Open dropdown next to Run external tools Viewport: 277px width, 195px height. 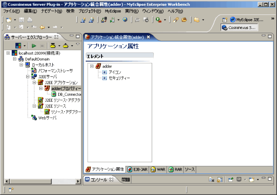pos(165,20)
